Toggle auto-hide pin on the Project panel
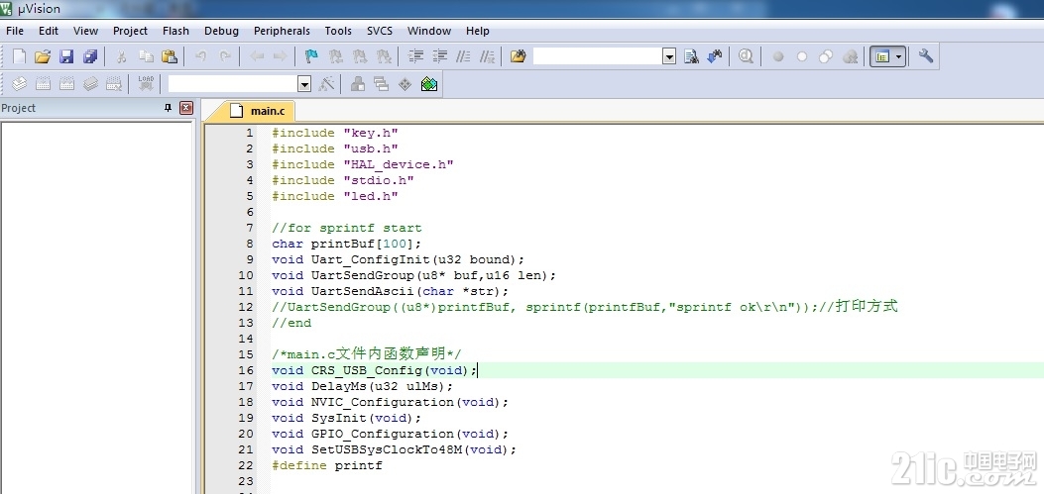Screen dimensions: 1044x494 click(x=168, y=108)
